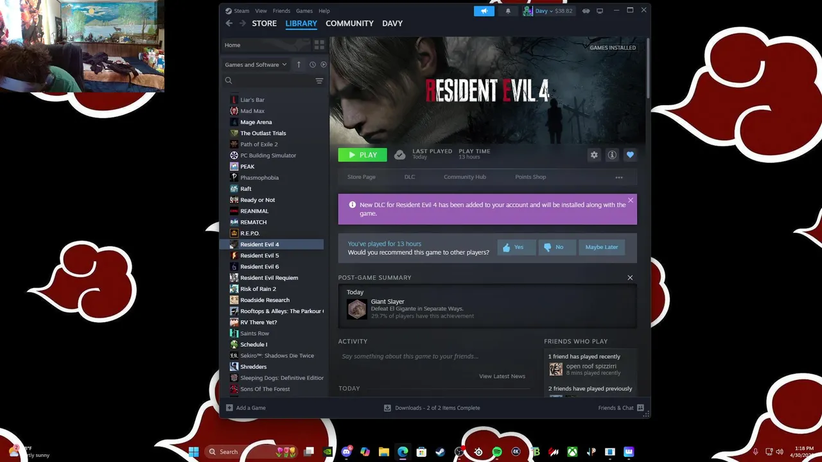Open the View menu

(x=261, y=11)
